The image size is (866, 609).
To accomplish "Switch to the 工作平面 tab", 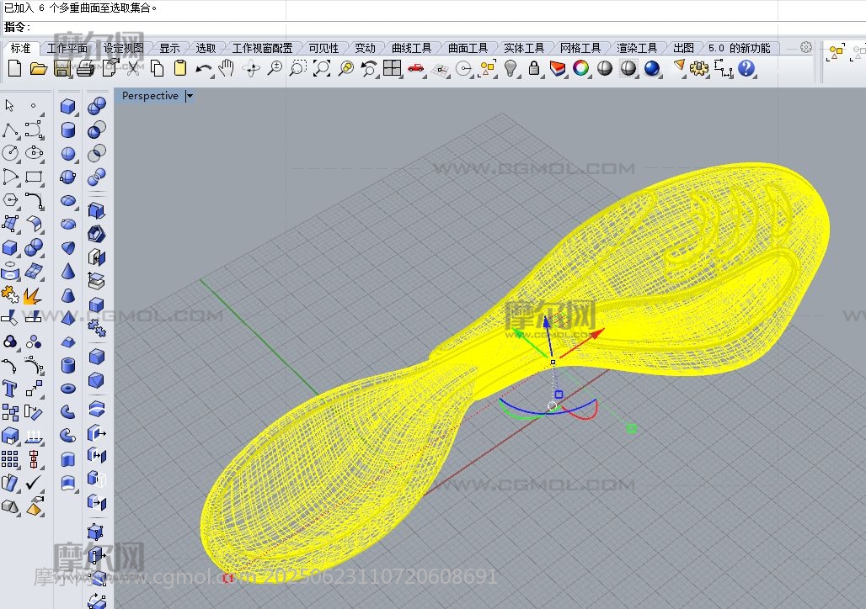I will 67,49.
